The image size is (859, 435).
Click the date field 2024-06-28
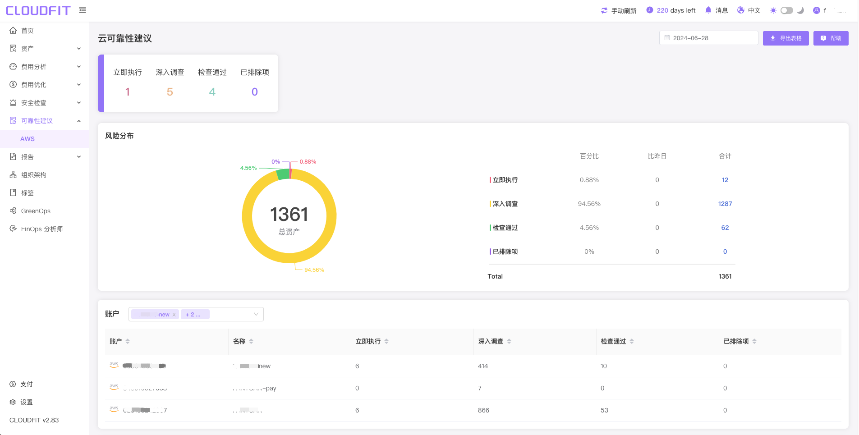[708, 38]
